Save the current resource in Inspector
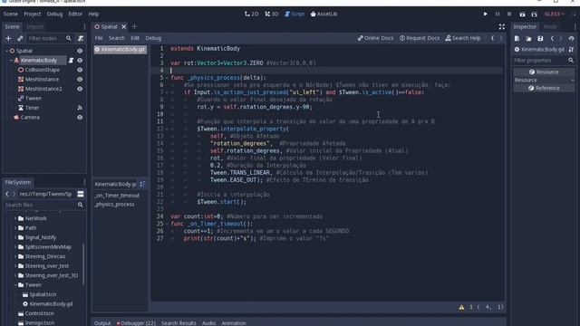Screen dimensions: 580x326 tap(540, 38)
